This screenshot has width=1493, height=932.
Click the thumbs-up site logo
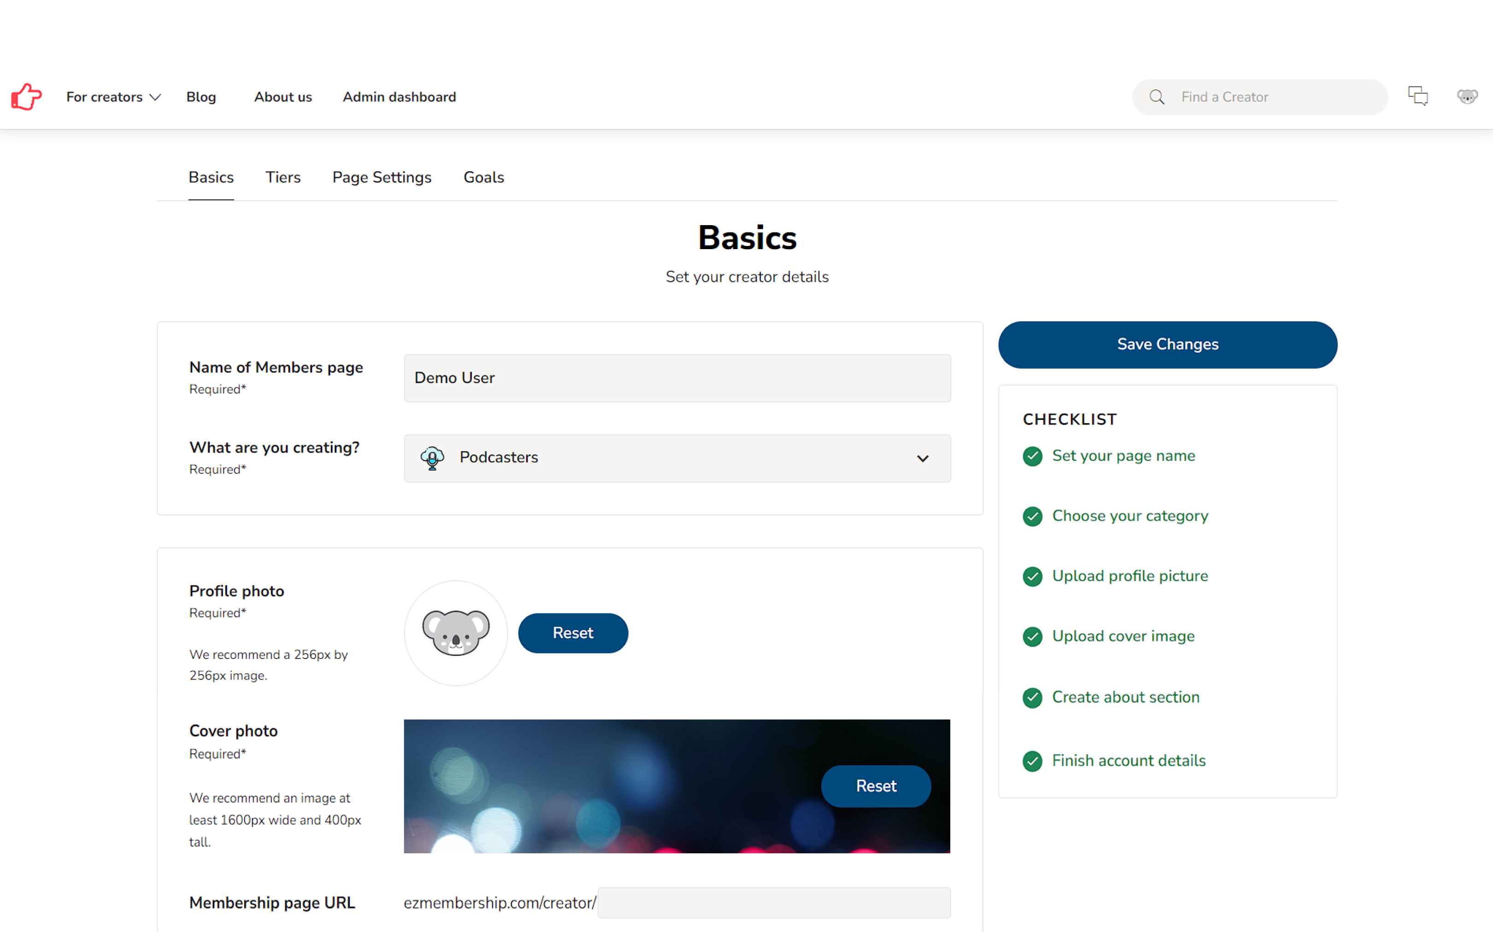click(x=27, y=97)
